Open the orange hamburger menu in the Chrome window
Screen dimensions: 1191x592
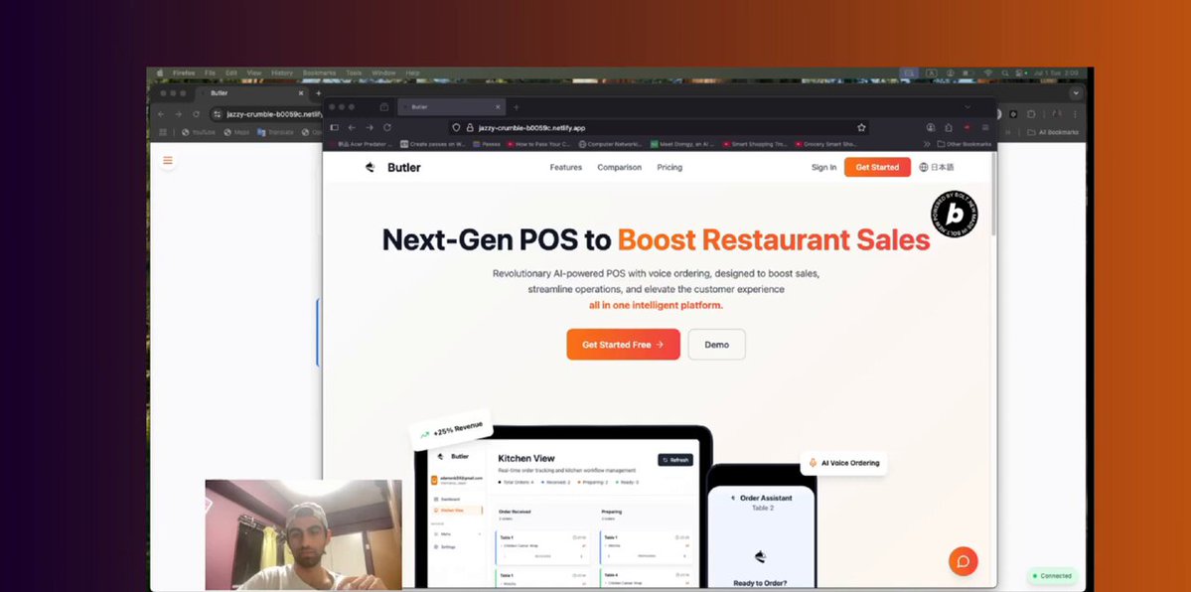168,160
